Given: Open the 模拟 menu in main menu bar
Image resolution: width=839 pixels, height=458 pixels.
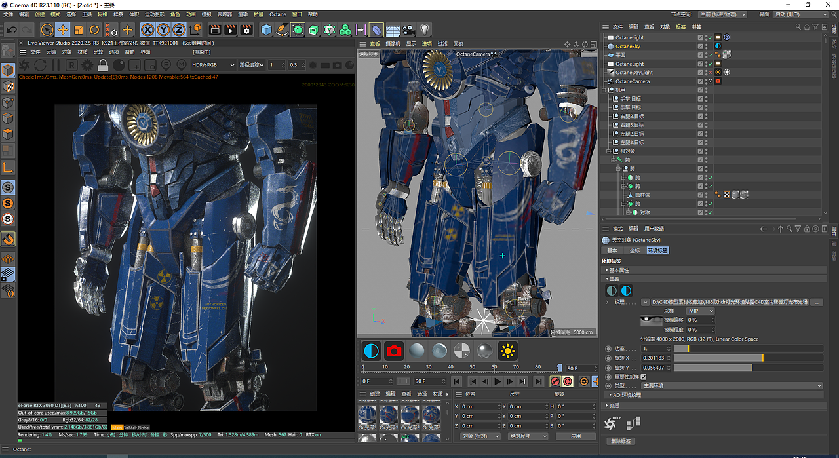Looking at the screenshot, I should (x=206, y=14).
